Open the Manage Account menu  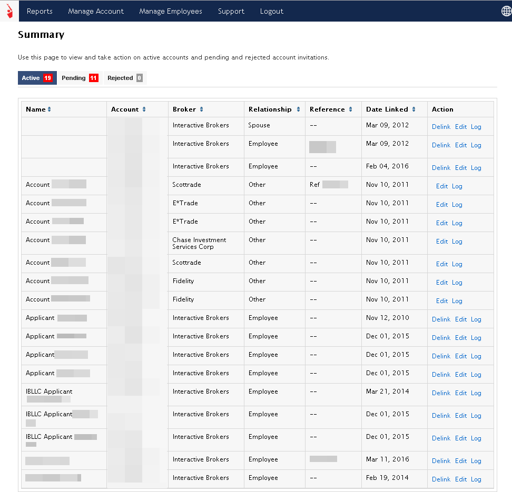[x=96, y=11]
